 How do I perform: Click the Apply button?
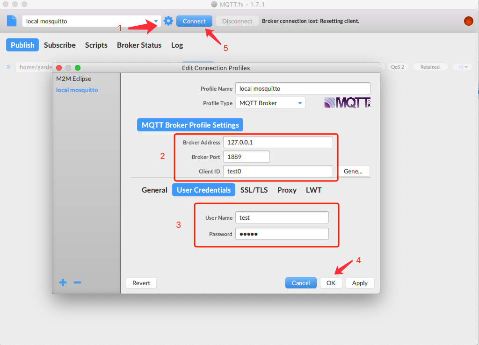pos(360,282)
